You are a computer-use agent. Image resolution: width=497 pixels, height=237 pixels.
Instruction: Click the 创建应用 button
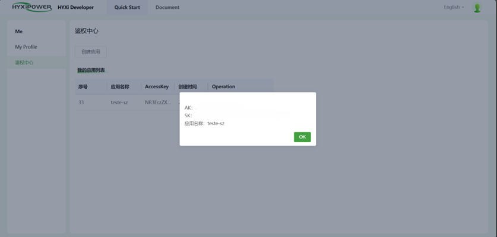[91, 52]
